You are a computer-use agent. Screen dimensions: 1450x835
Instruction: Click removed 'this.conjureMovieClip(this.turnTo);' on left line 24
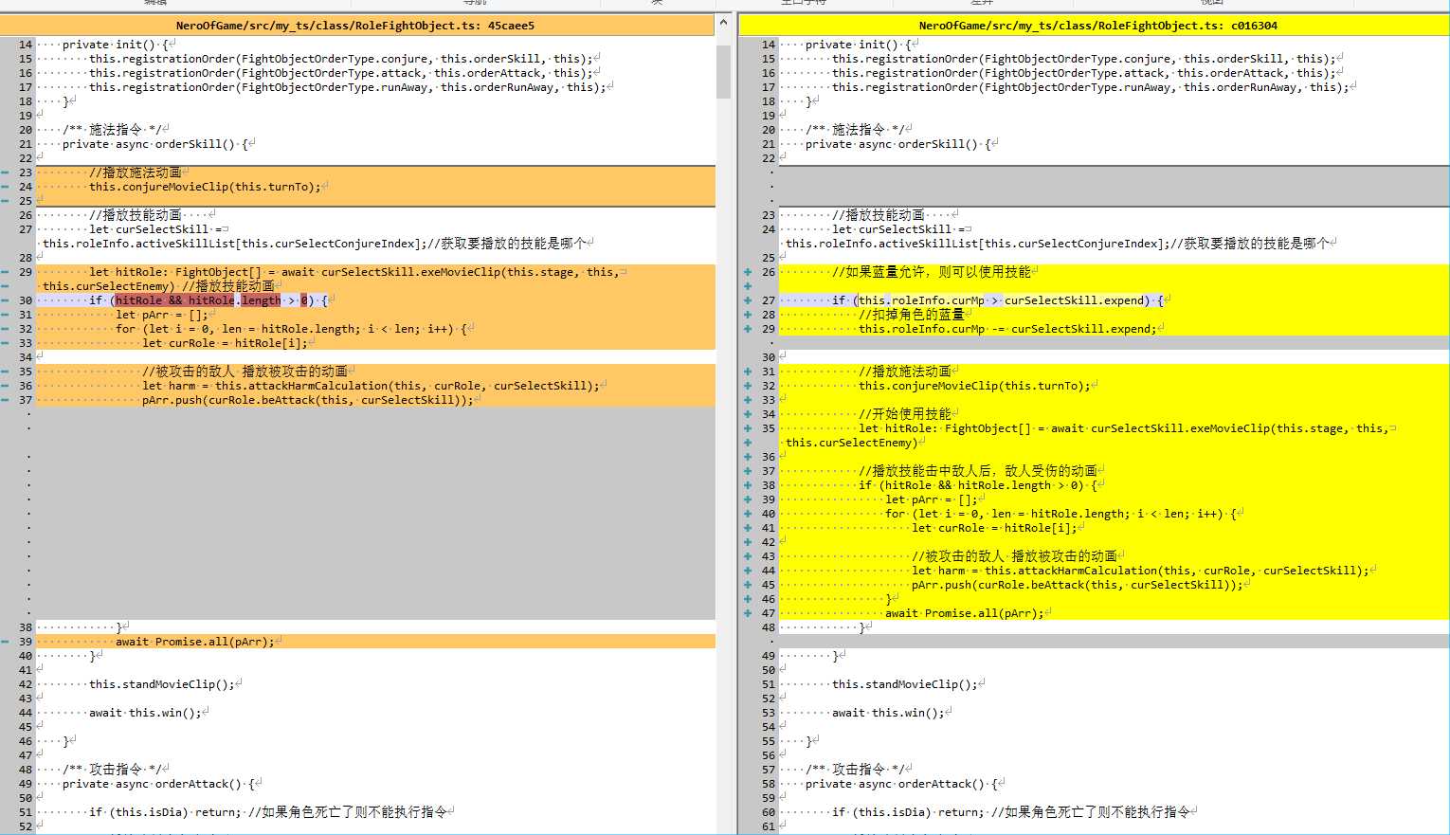point(205,187)
